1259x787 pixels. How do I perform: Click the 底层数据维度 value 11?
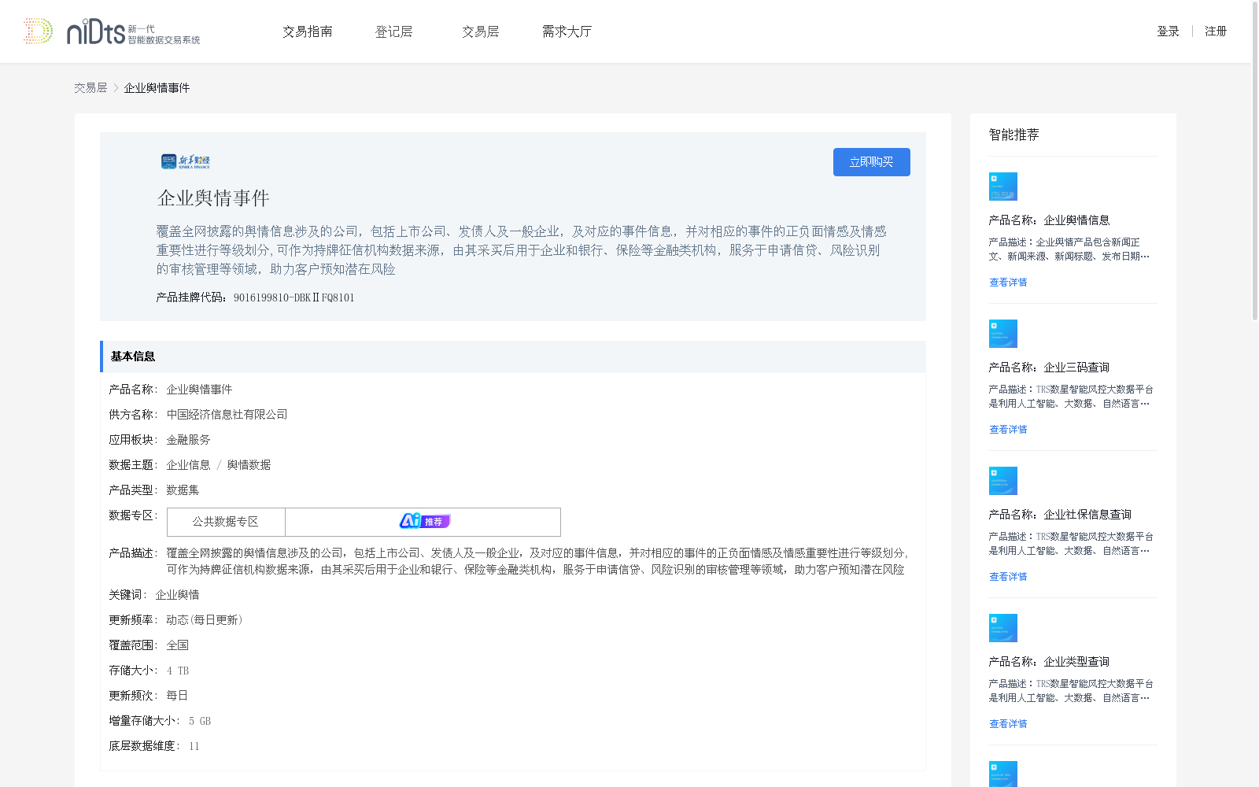(x=194, y=746)
